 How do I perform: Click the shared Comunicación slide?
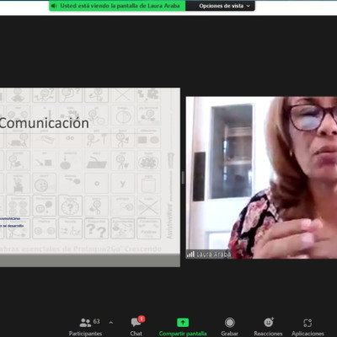pyautogui.click(x=90, y=177)
